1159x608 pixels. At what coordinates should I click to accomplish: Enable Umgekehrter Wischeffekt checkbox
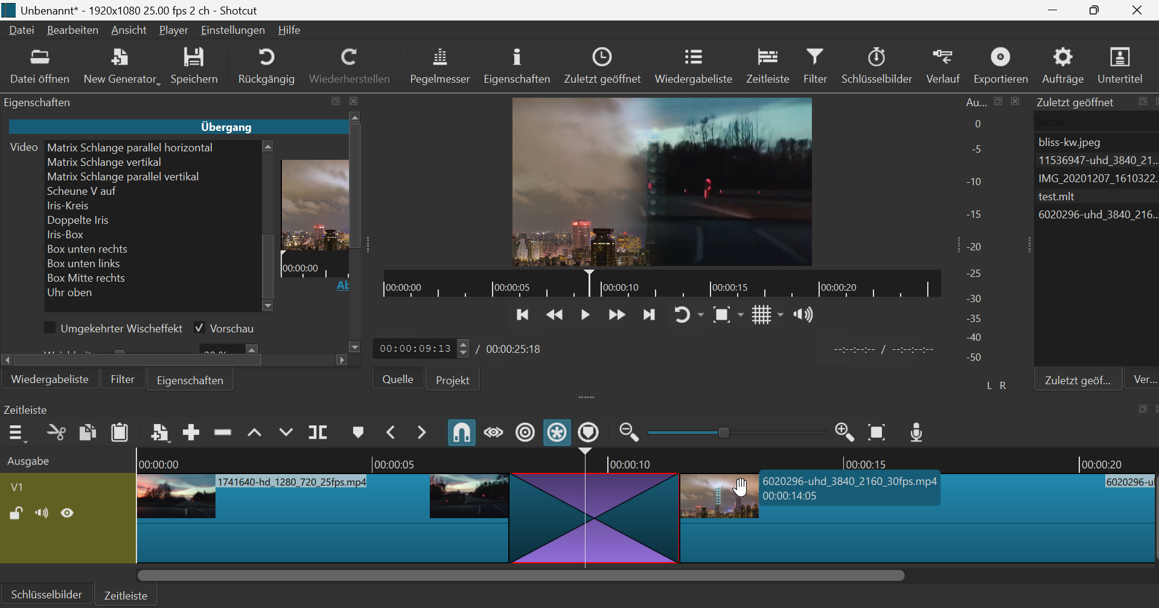[x=51, y=328]
